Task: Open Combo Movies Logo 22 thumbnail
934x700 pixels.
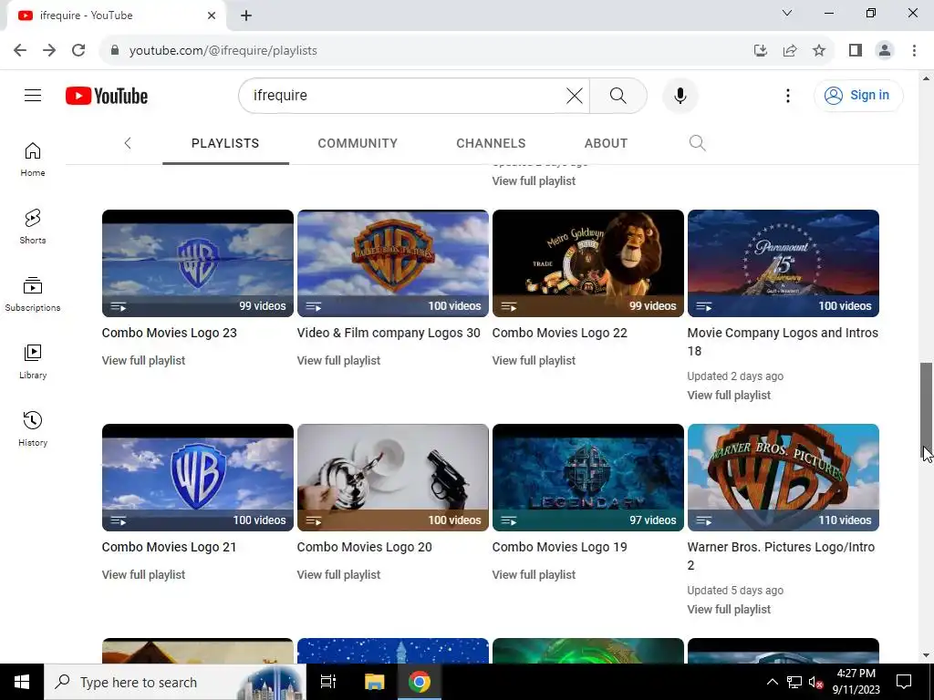Action: pos(588,263)
